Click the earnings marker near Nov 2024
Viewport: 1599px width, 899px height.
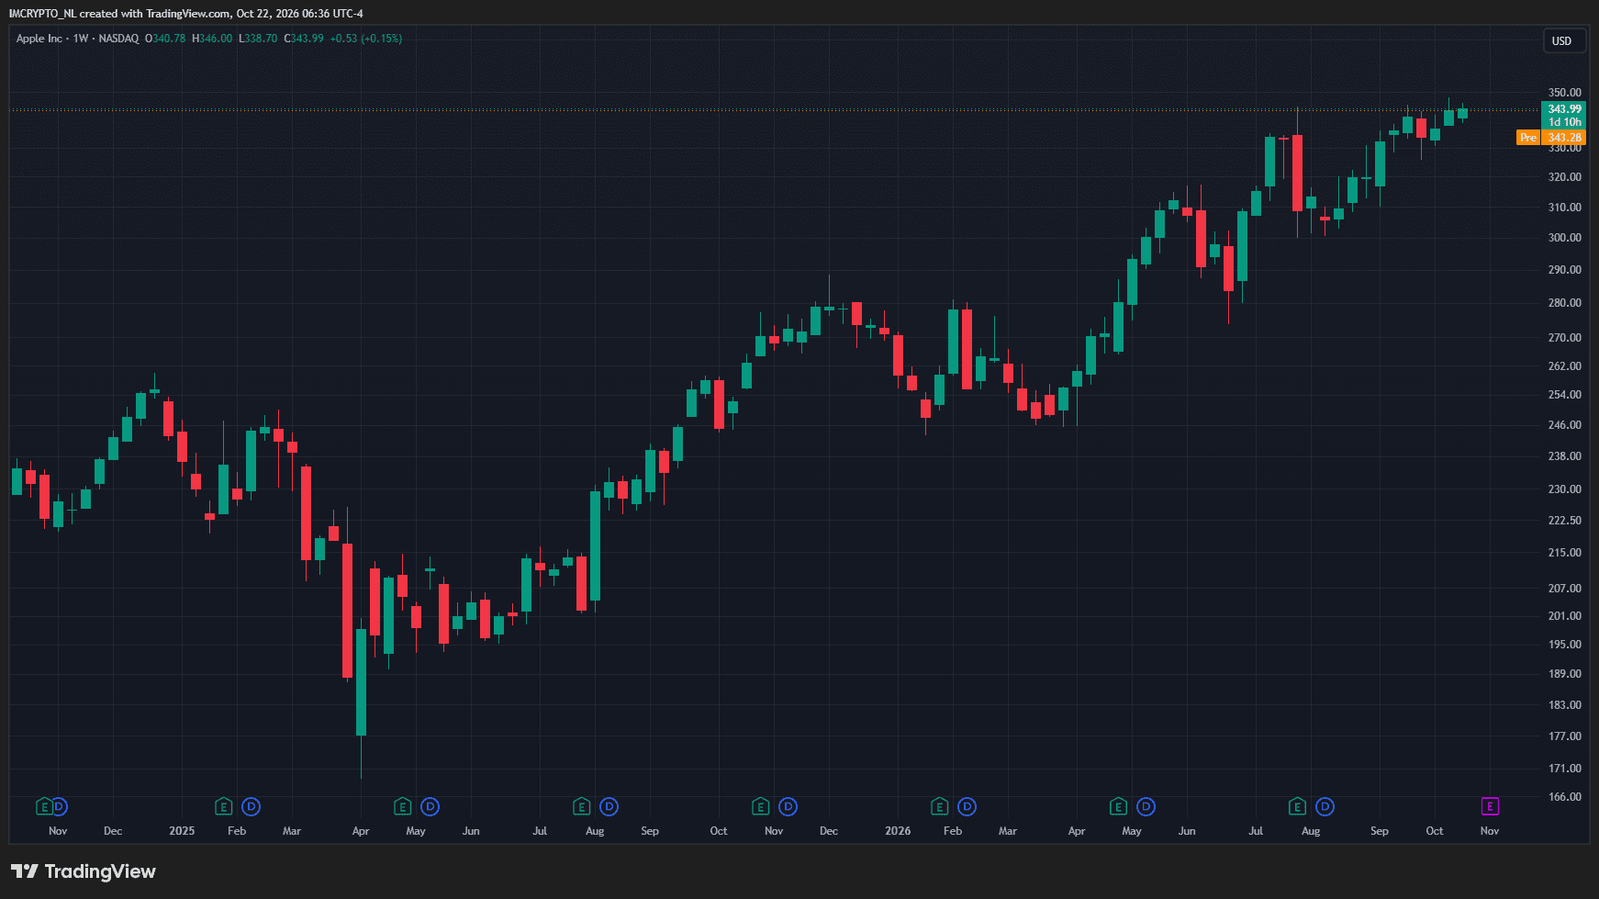click(x=44, y=806)
